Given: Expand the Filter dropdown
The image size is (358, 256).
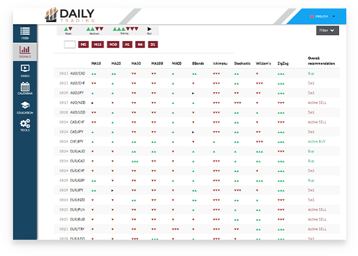Looking at the screenshot, I should coord(327,31).
